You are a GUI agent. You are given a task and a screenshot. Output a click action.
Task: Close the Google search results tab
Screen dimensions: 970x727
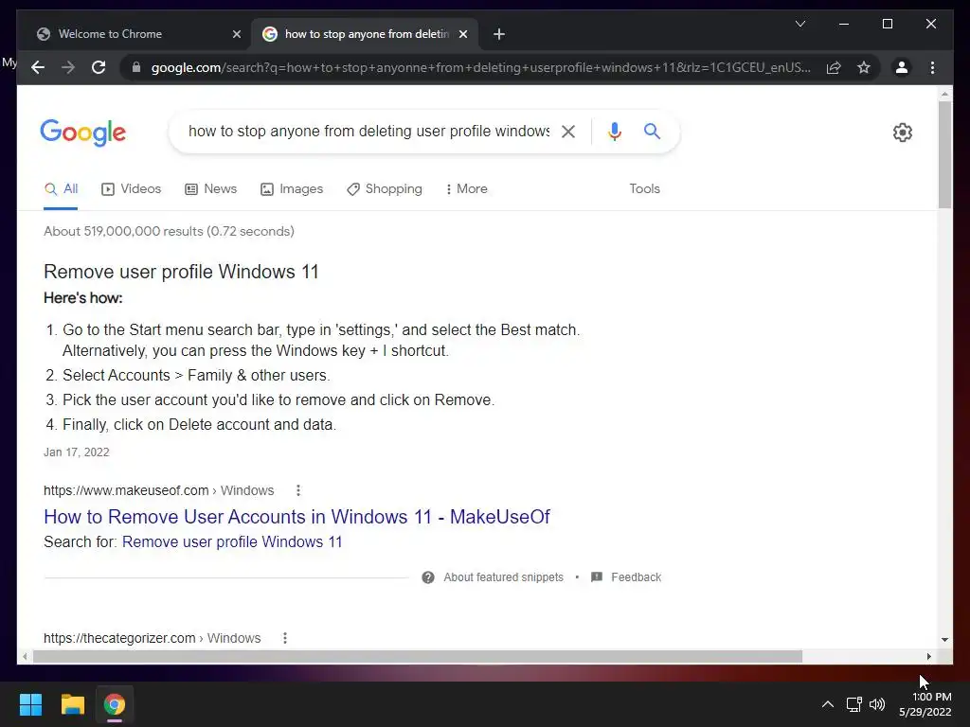[462, 34]
